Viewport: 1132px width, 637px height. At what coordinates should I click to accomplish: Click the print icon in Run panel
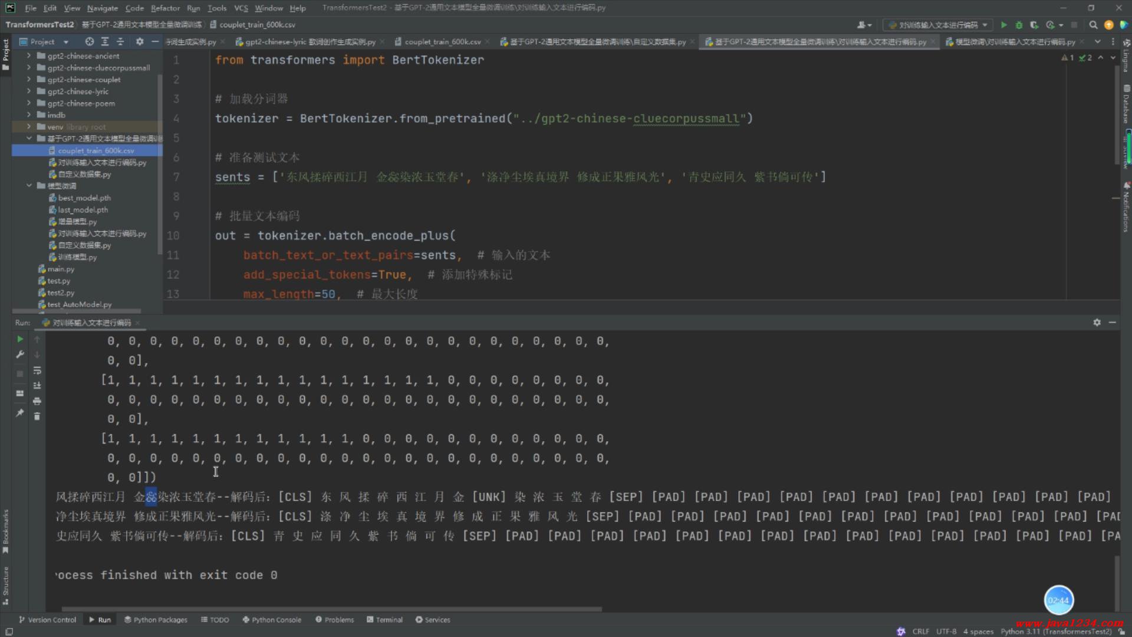coord(37,401)
